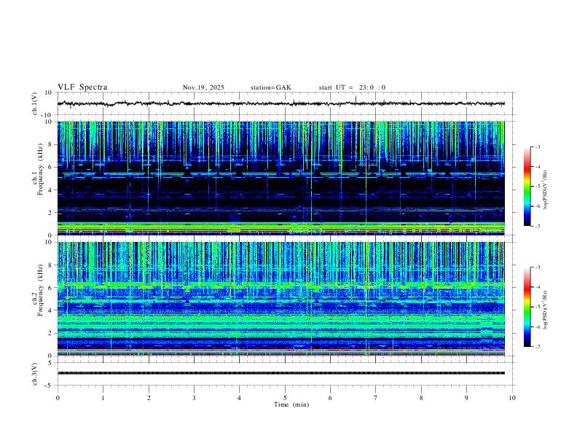Click the time axis tick label '3'
The image size is (577, 446).
click(x=194, y=398)
